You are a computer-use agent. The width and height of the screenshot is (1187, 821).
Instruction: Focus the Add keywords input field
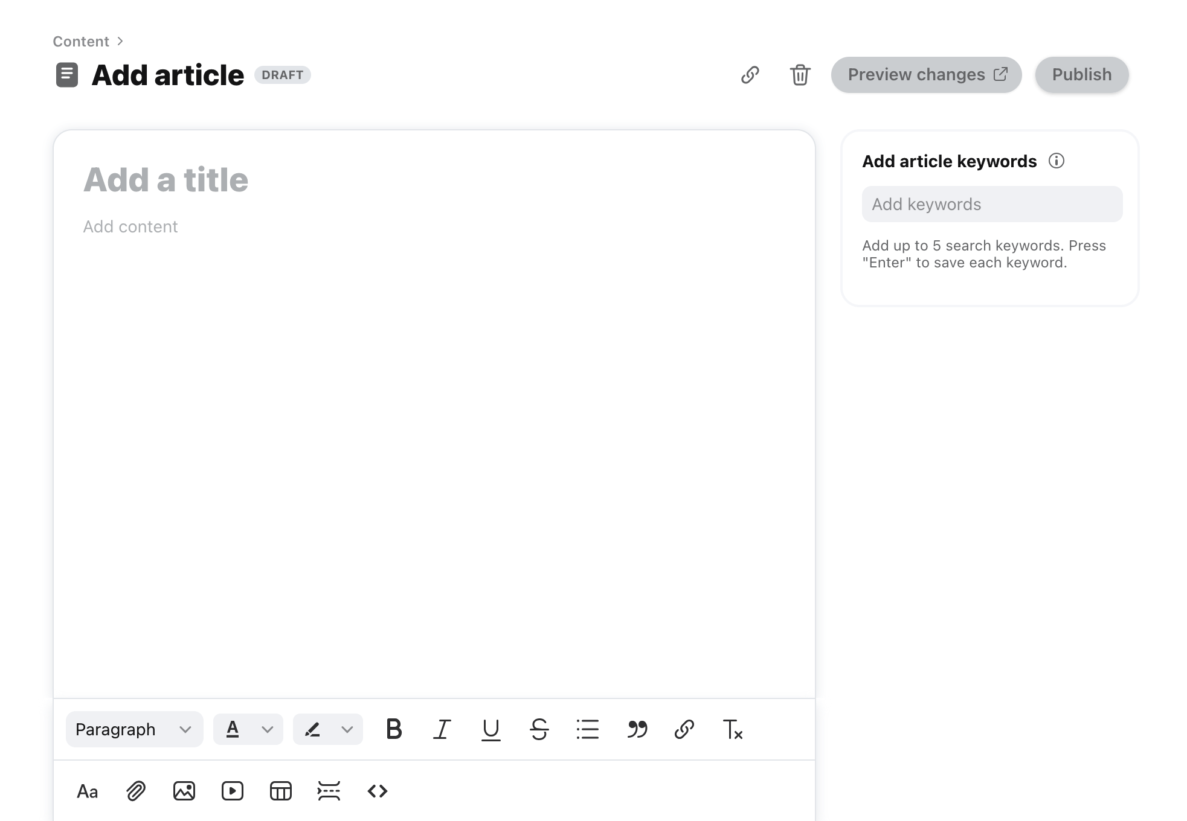(991, 204)
